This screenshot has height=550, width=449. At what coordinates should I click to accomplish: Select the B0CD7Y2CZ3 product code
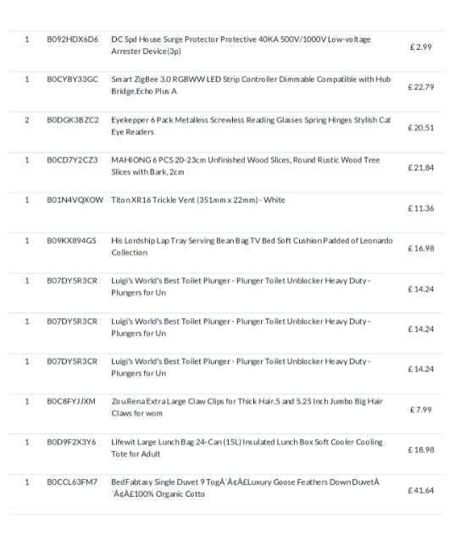72,160
